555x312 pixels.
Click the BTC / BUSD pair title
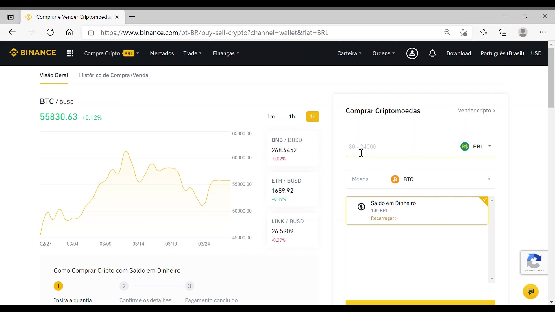coord(57,101)
